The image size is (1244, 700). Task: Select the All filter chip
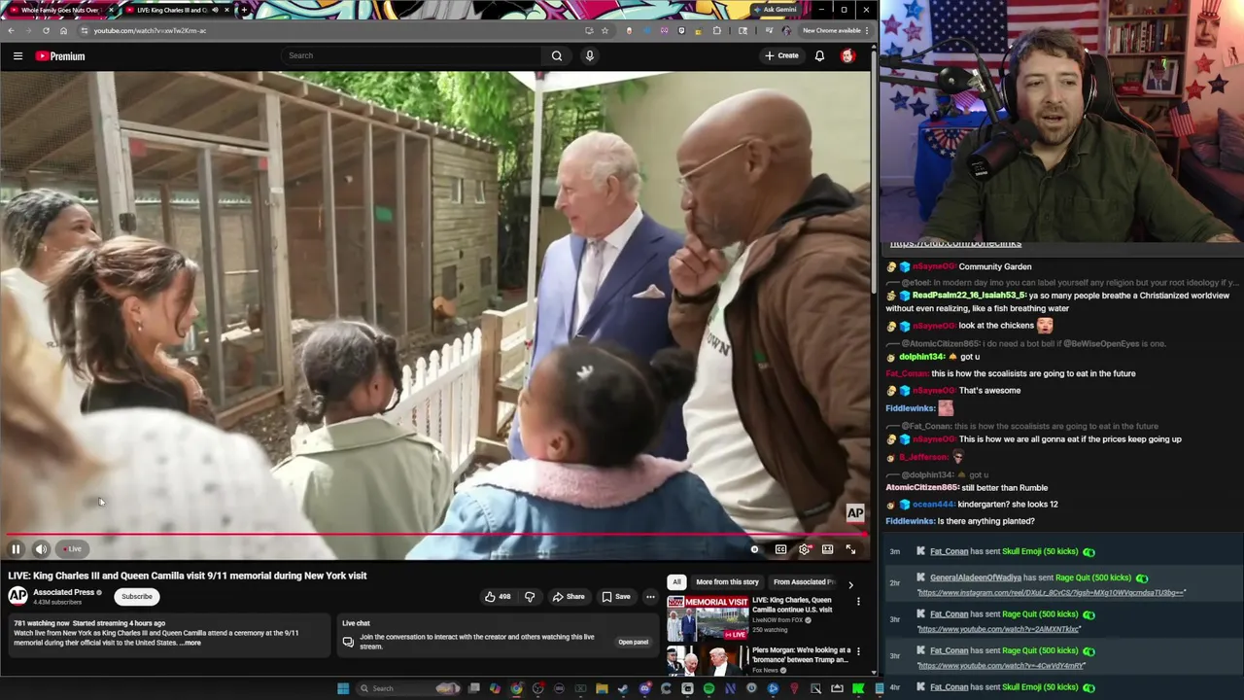click(x=676, y=581)
